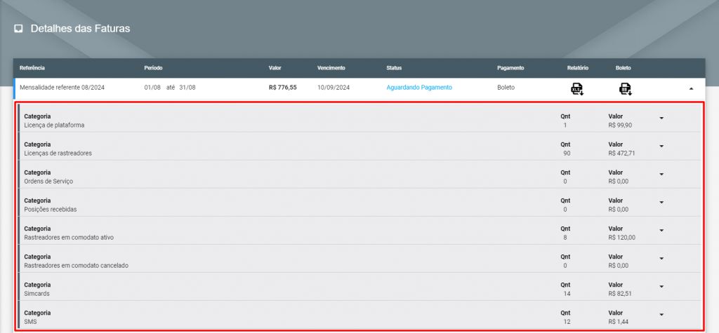Click the Vencimento column header
Viewport: 719px width, 333px height.
point(331,68)
